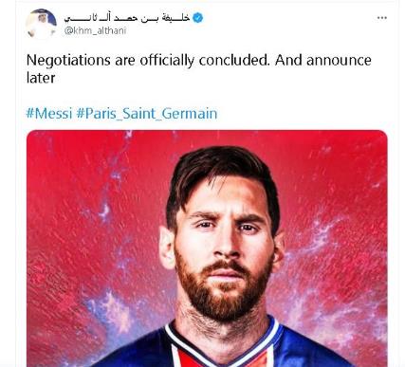The image size is (405, 367).
Task: Follow the #Paris_Saint_Germain hashtag
Action: (147, 114)
